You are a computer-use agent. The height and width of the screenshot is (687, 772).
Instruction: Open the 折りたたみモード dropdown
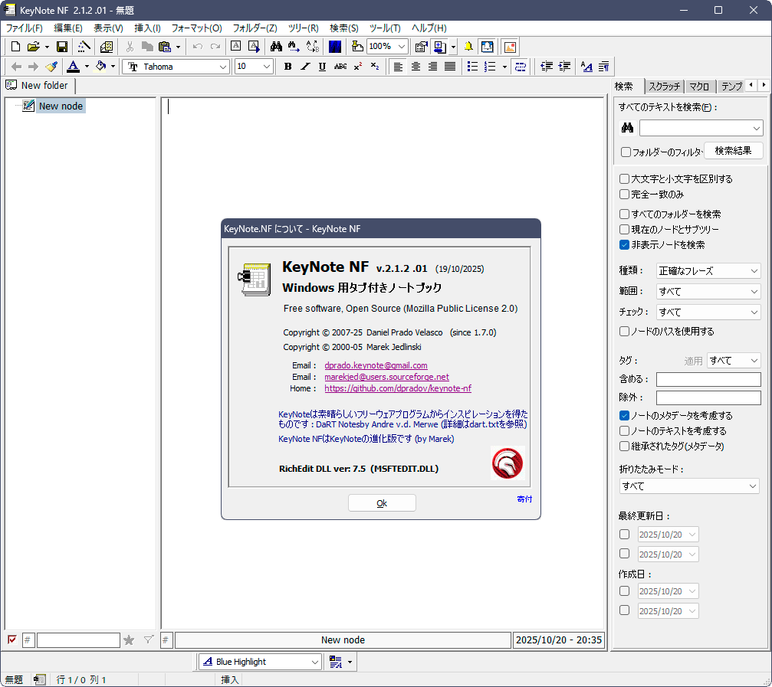point(688,486)
